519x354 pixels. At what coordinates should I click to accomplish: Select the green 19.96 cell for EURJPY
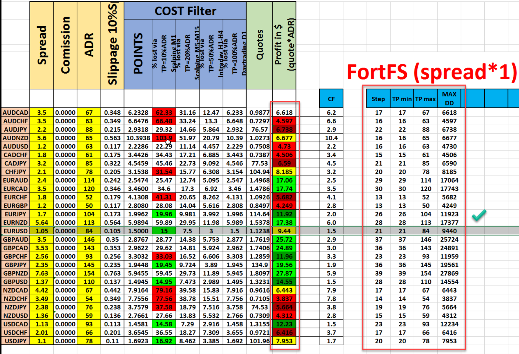(x=164, y=214)
